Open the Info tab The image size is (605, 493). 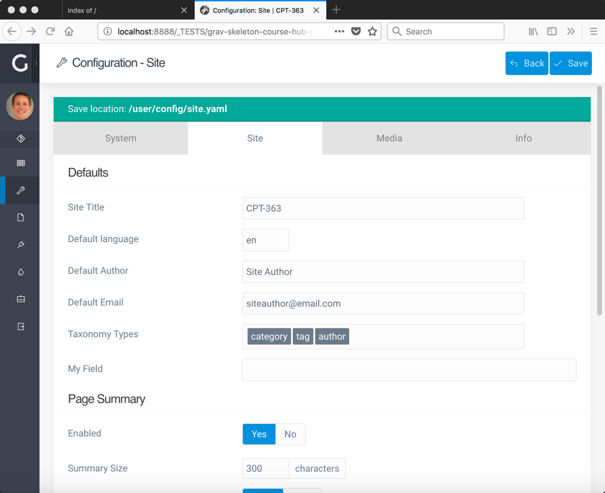524,138
